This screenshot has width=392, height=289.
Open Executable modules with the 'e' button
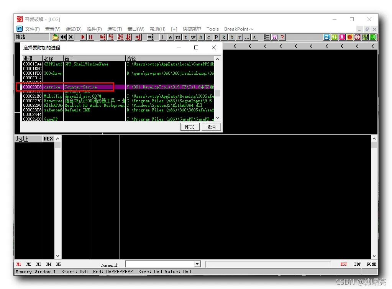pos(170,37)
